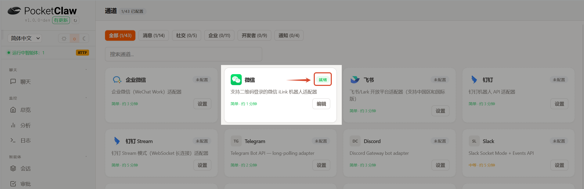The image size is (584, 189).
Task: Click 简单 · 约 1 分钟 on 微信 card
Action: pos(244,104)
